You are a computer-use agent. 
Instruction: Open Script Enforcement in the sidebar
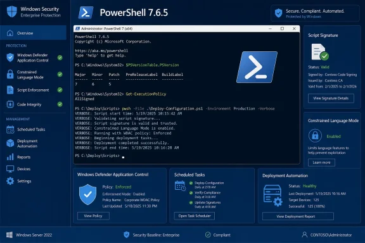(33, 90)
